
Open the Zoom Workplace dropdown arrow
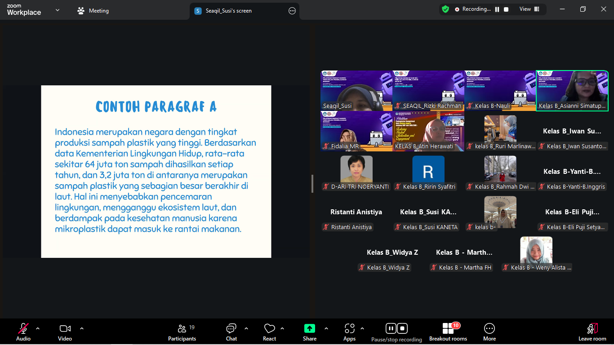[58, 10]
